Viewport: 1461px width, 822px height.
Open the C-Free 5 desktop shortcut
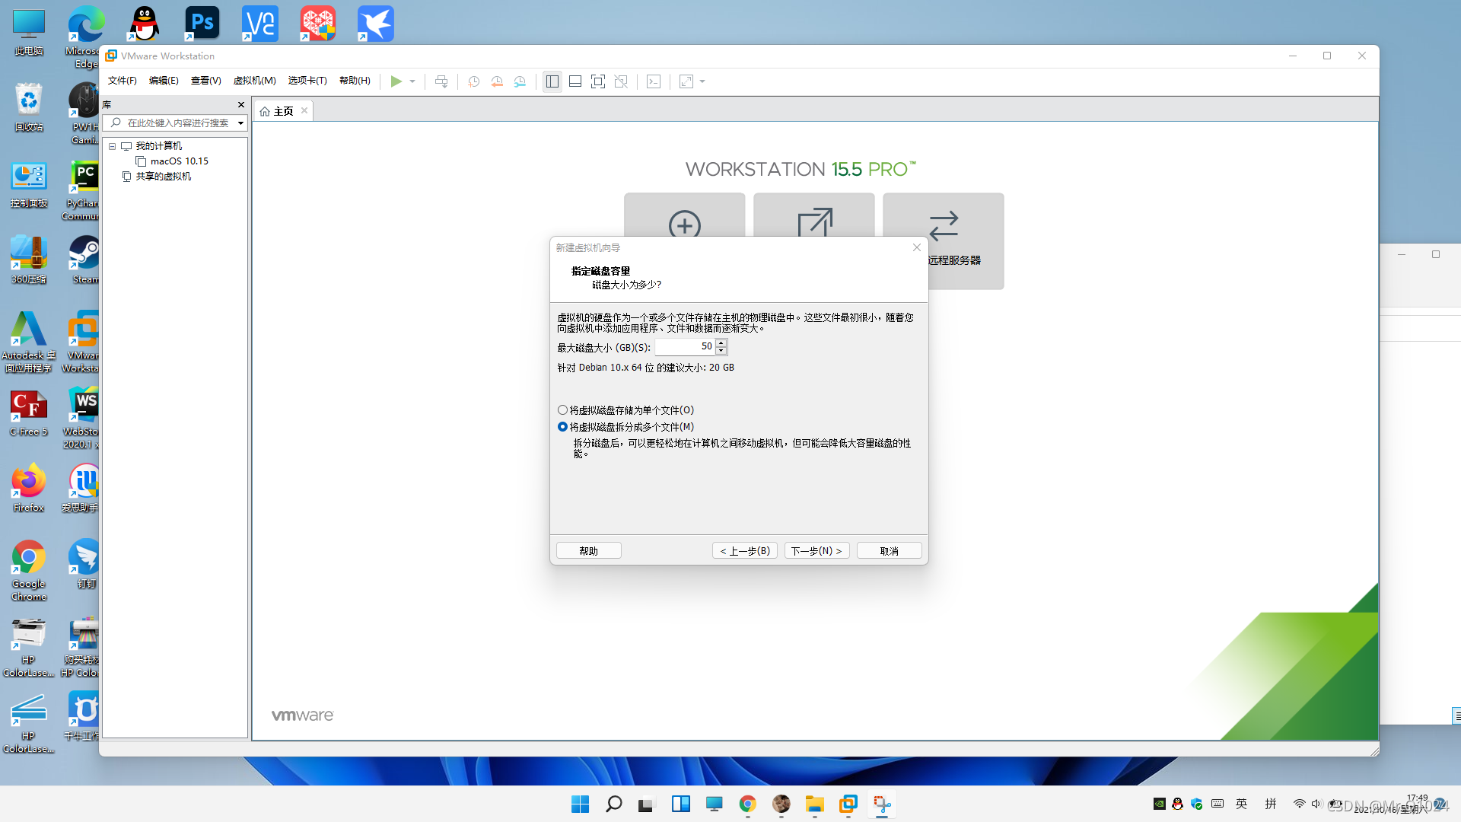coord(29,412)
